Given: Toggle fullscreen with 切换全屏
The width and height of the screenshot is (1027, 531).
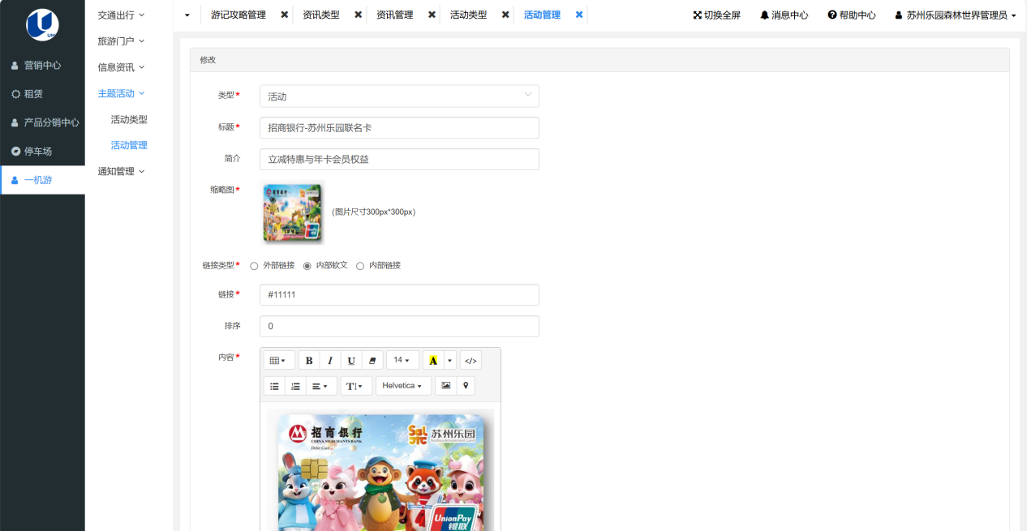Looking at the screenshot, I should click(716, 15).
